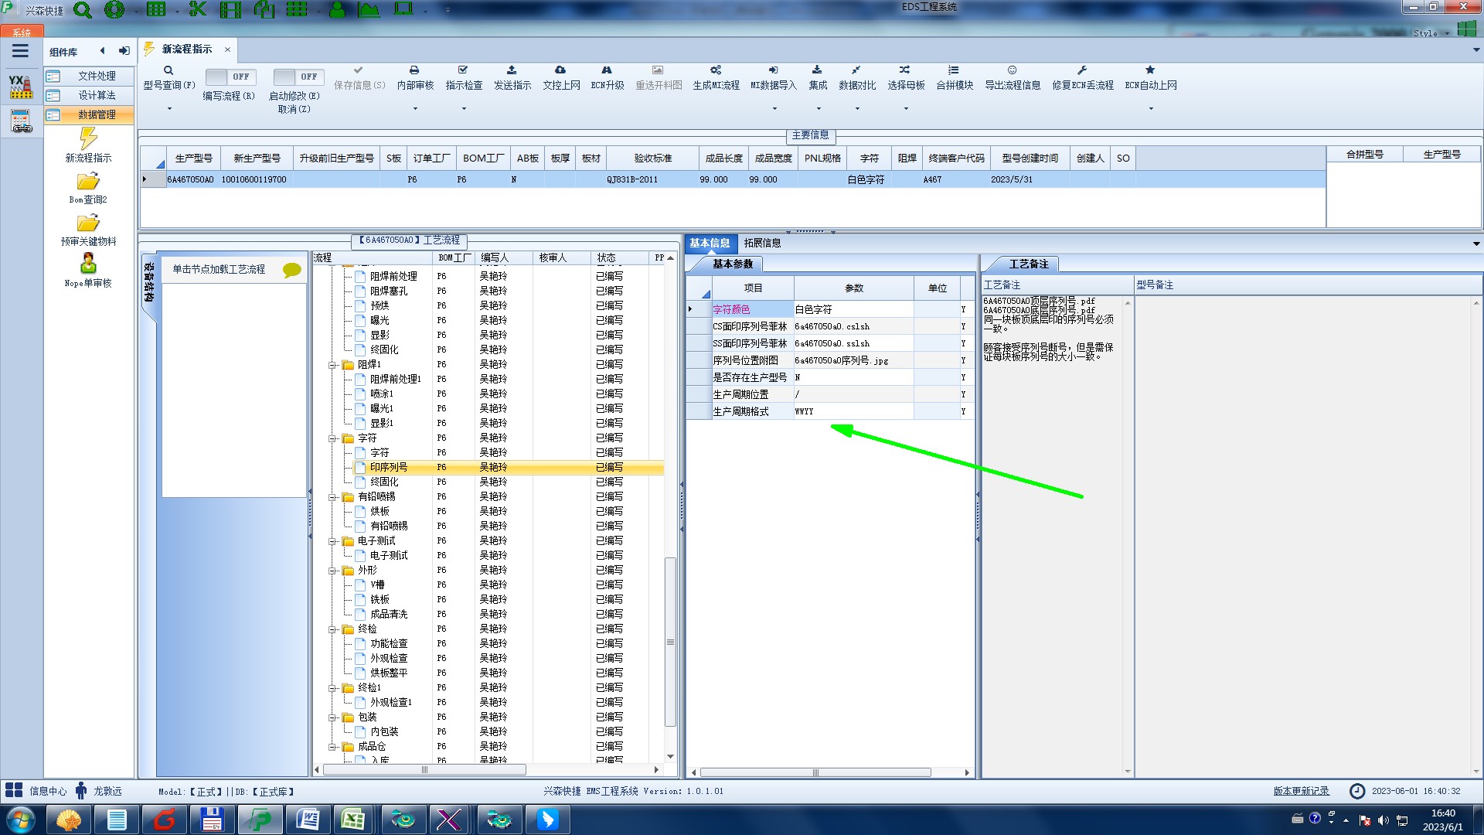Collapse the 字符 folder node
This screenshot has height=835, width=1484.
[x=332, y=438]
